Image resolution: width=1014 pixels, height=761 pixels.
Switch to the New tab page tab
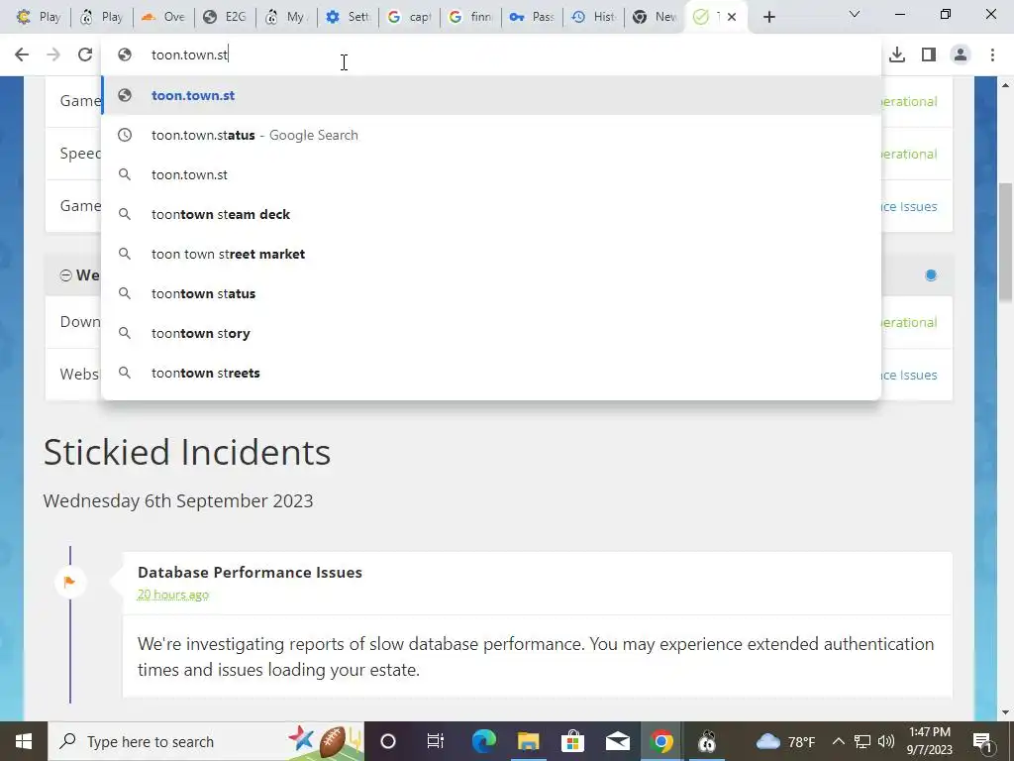point(655,17)
